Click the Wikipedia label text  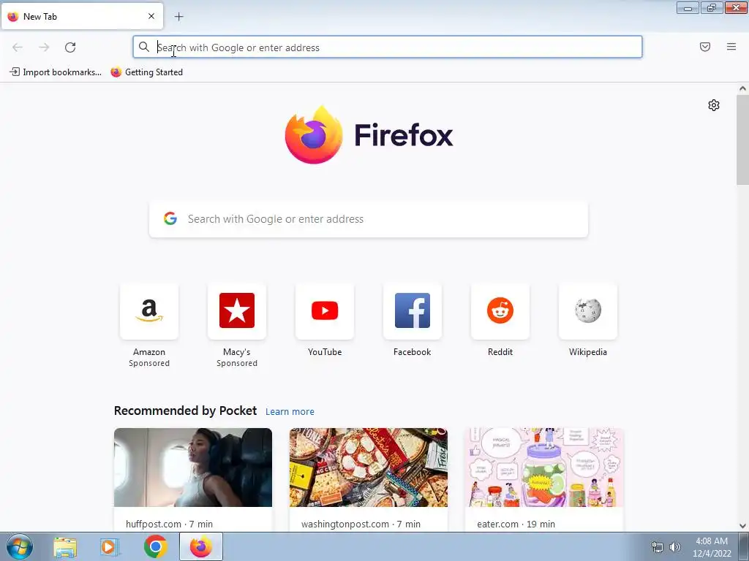tap(588, 352)
